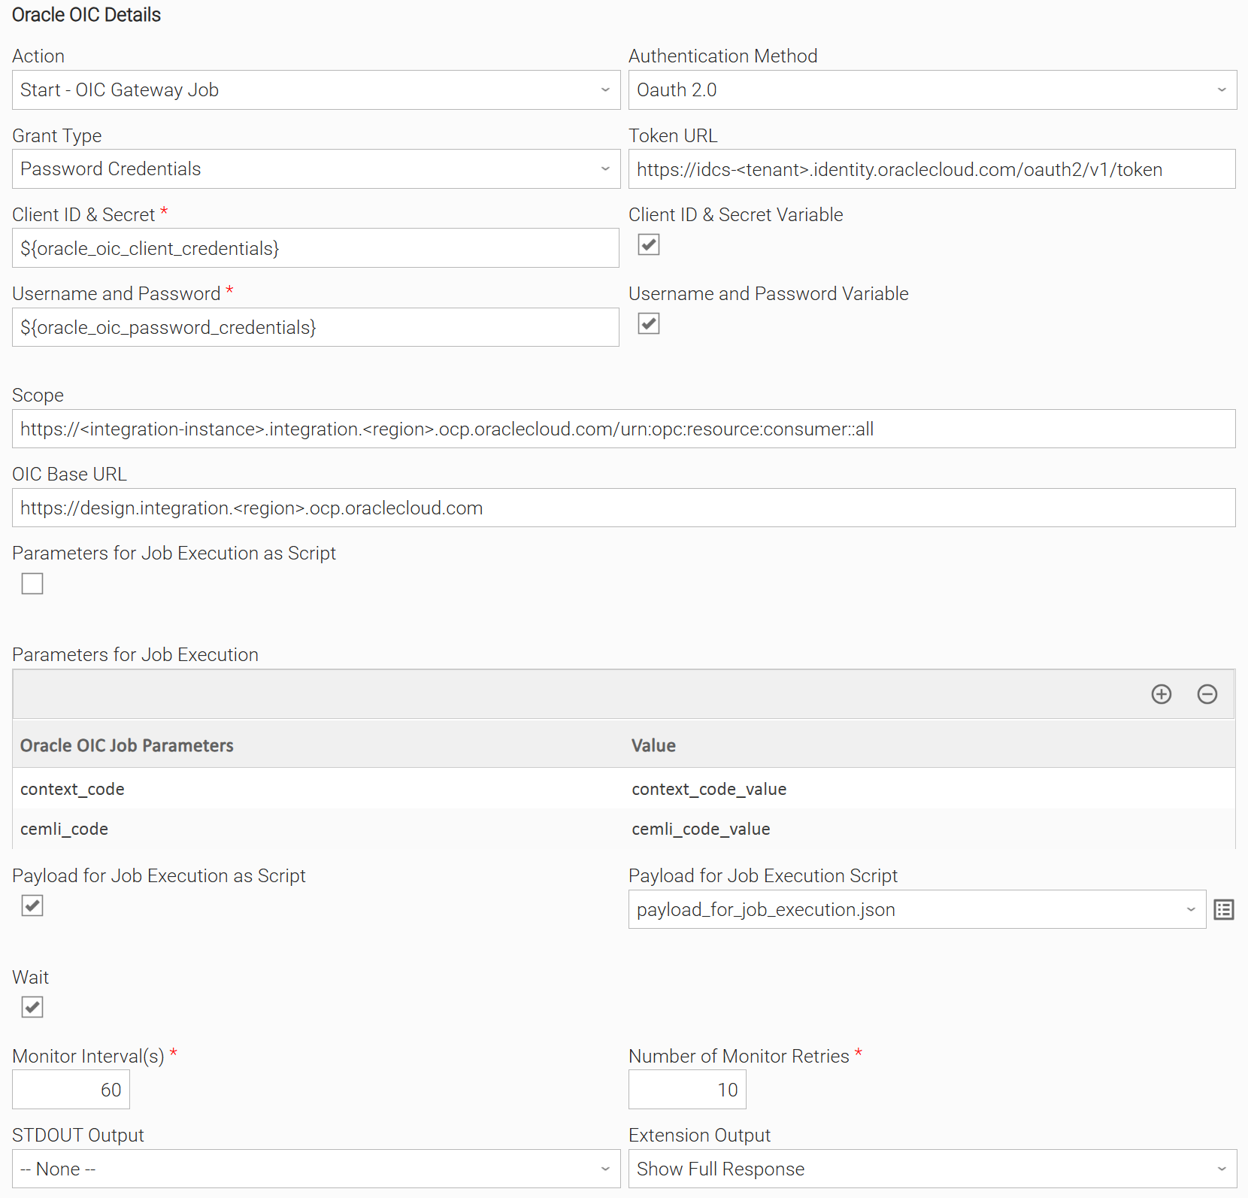Click the Token URL field

coord(932,169)
